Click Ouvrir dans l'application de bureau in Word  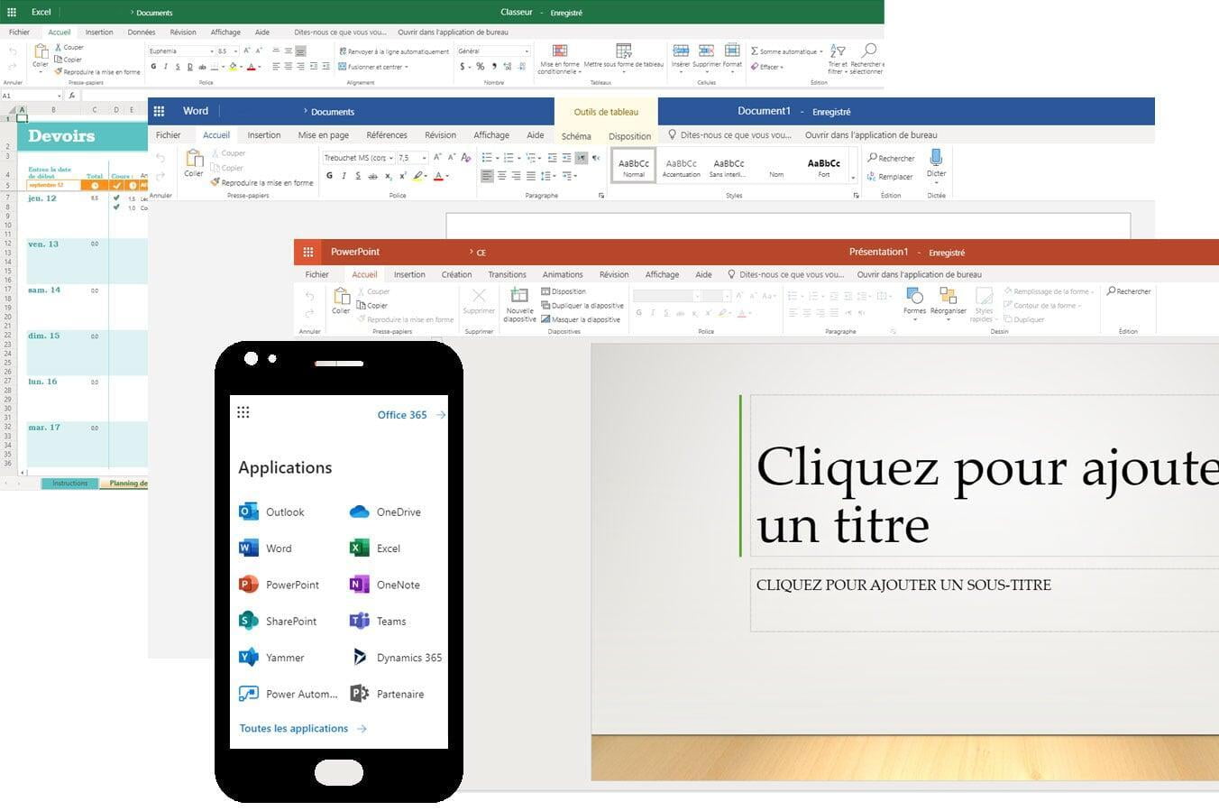pyautogui.click(x=871, y=135)
